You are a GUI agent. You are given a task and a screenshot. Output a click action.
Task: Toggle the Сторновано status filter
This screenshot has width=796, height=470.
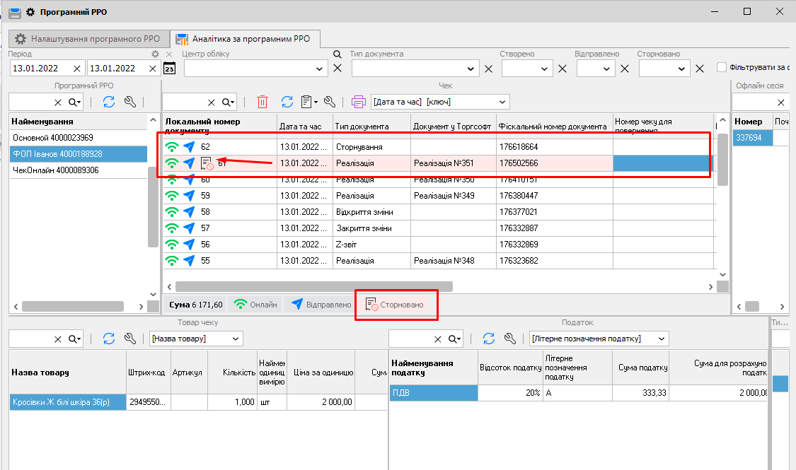point(396,305)
